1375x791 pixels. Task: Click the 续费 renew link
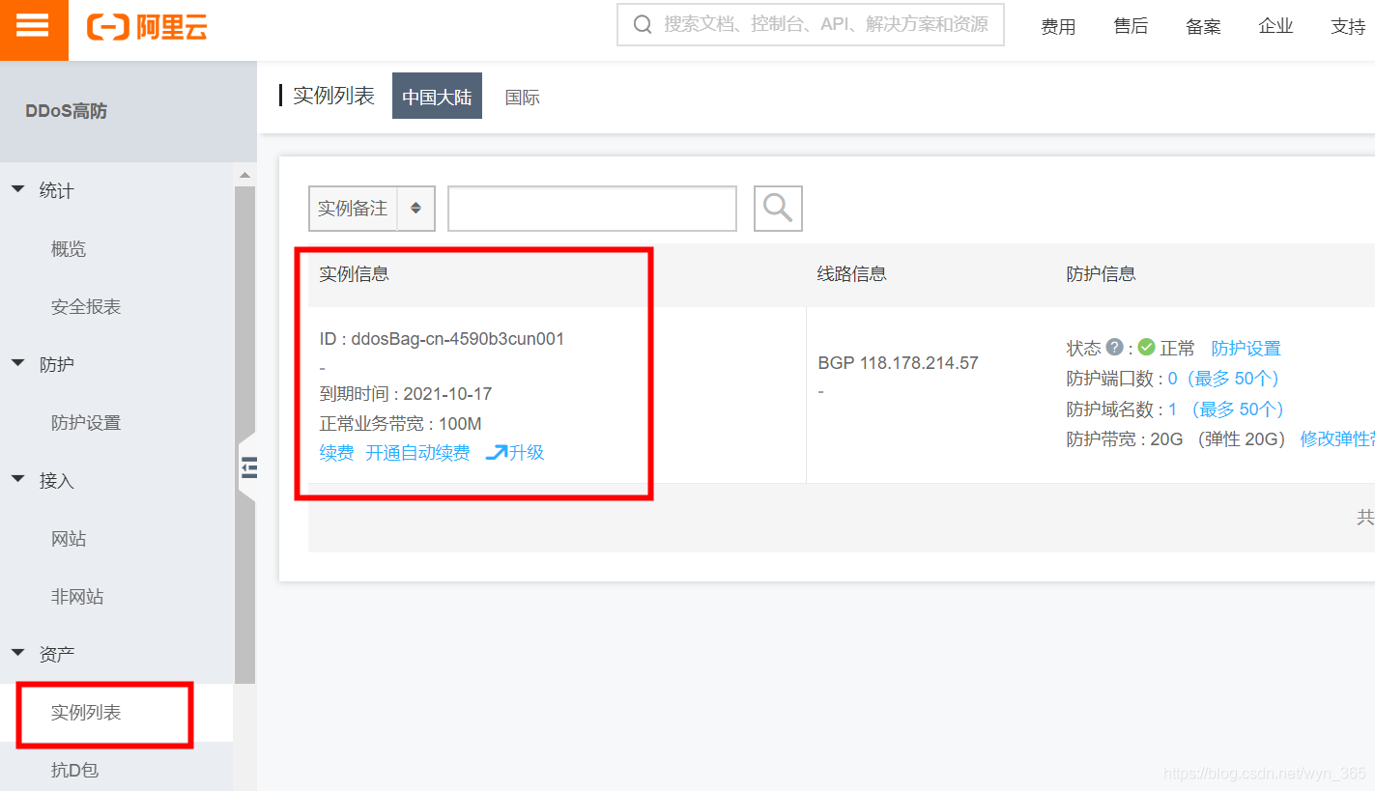click(336, 453)
